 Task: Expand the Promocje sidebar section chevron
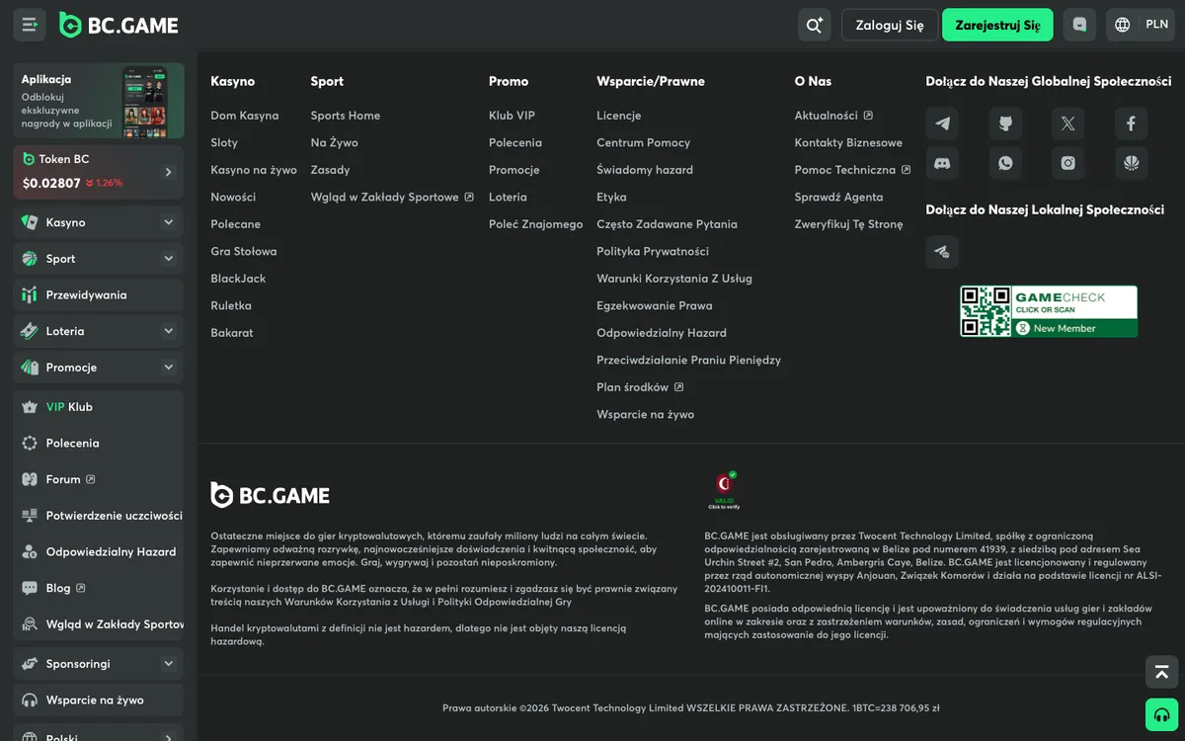pyautogui.click(x=168, y=368)
